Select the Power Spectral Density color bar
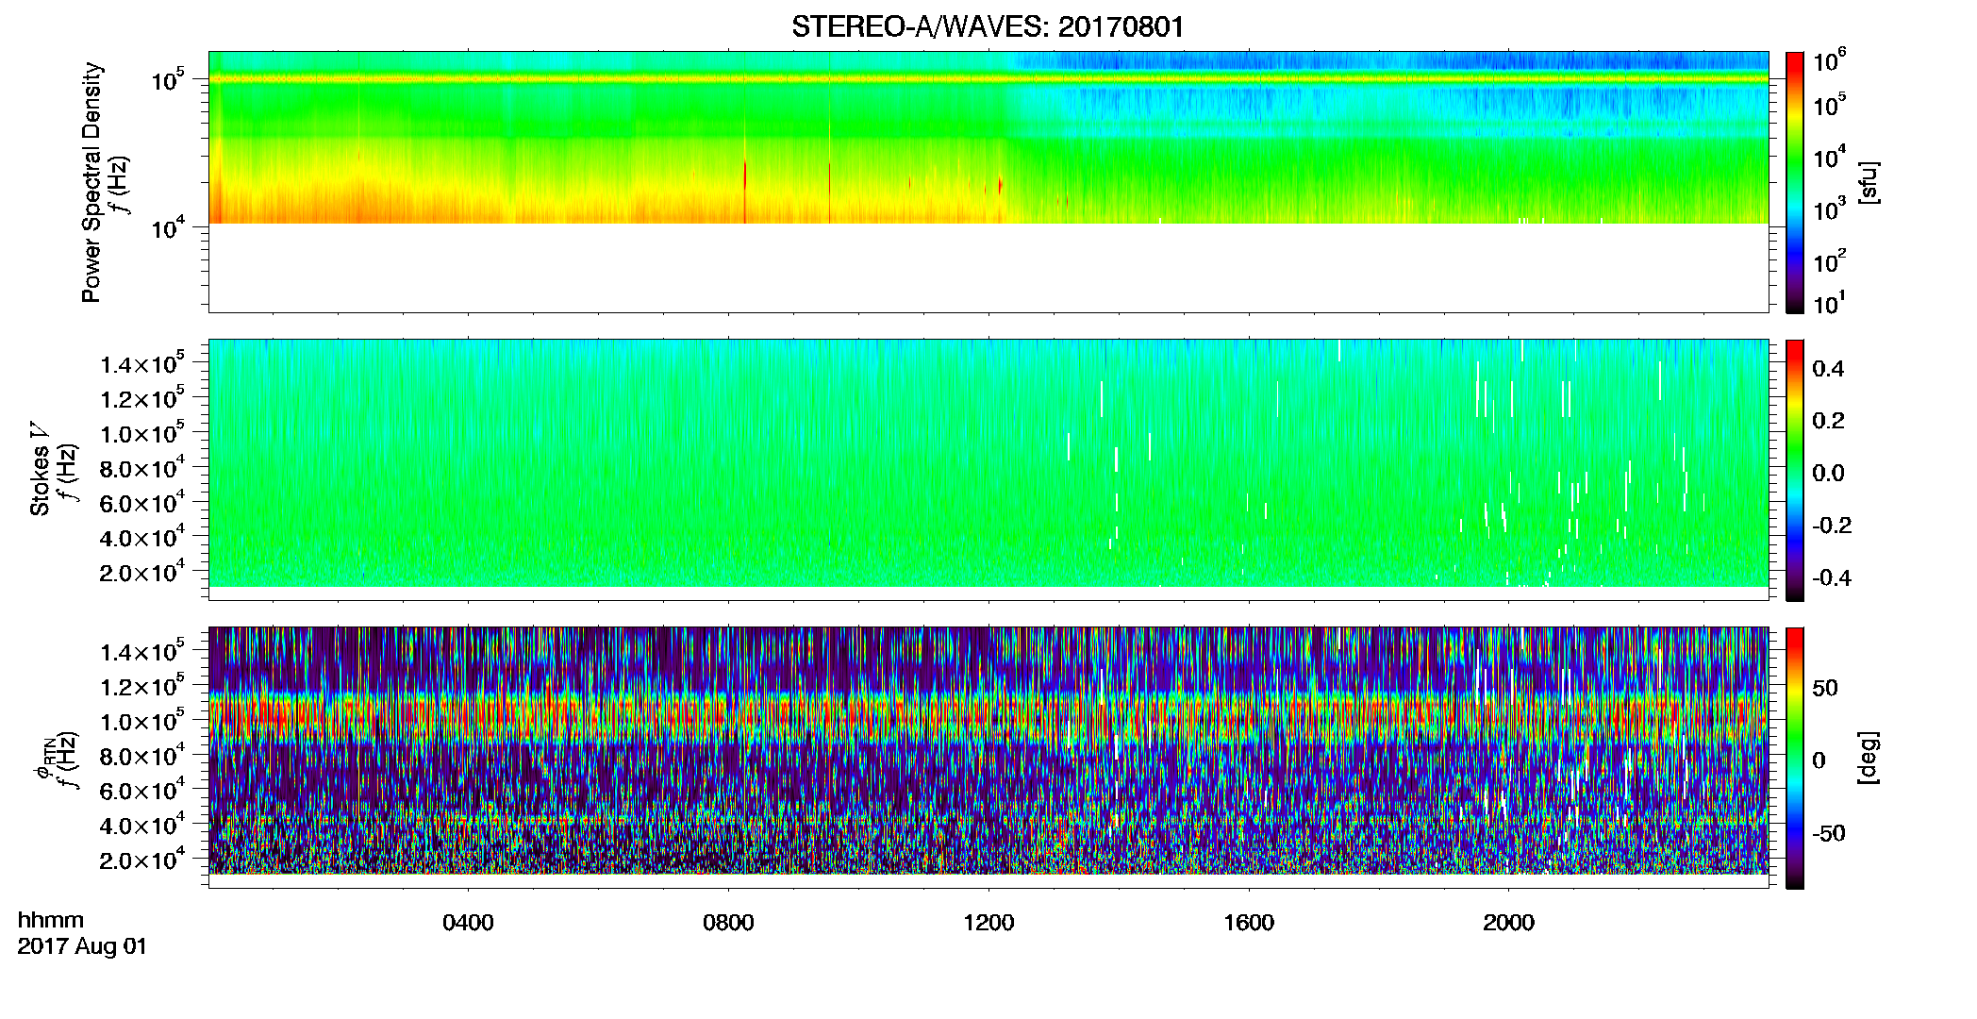 coord(1794,182)
